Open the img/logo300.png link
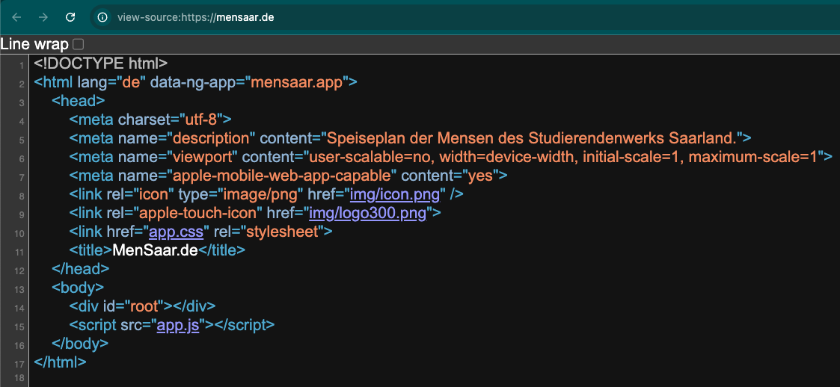Screen dimensions: 840x387 (367, 213)
